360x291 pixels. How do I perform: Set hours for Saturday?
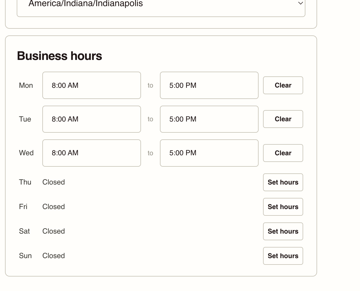(x=283, y=231)
